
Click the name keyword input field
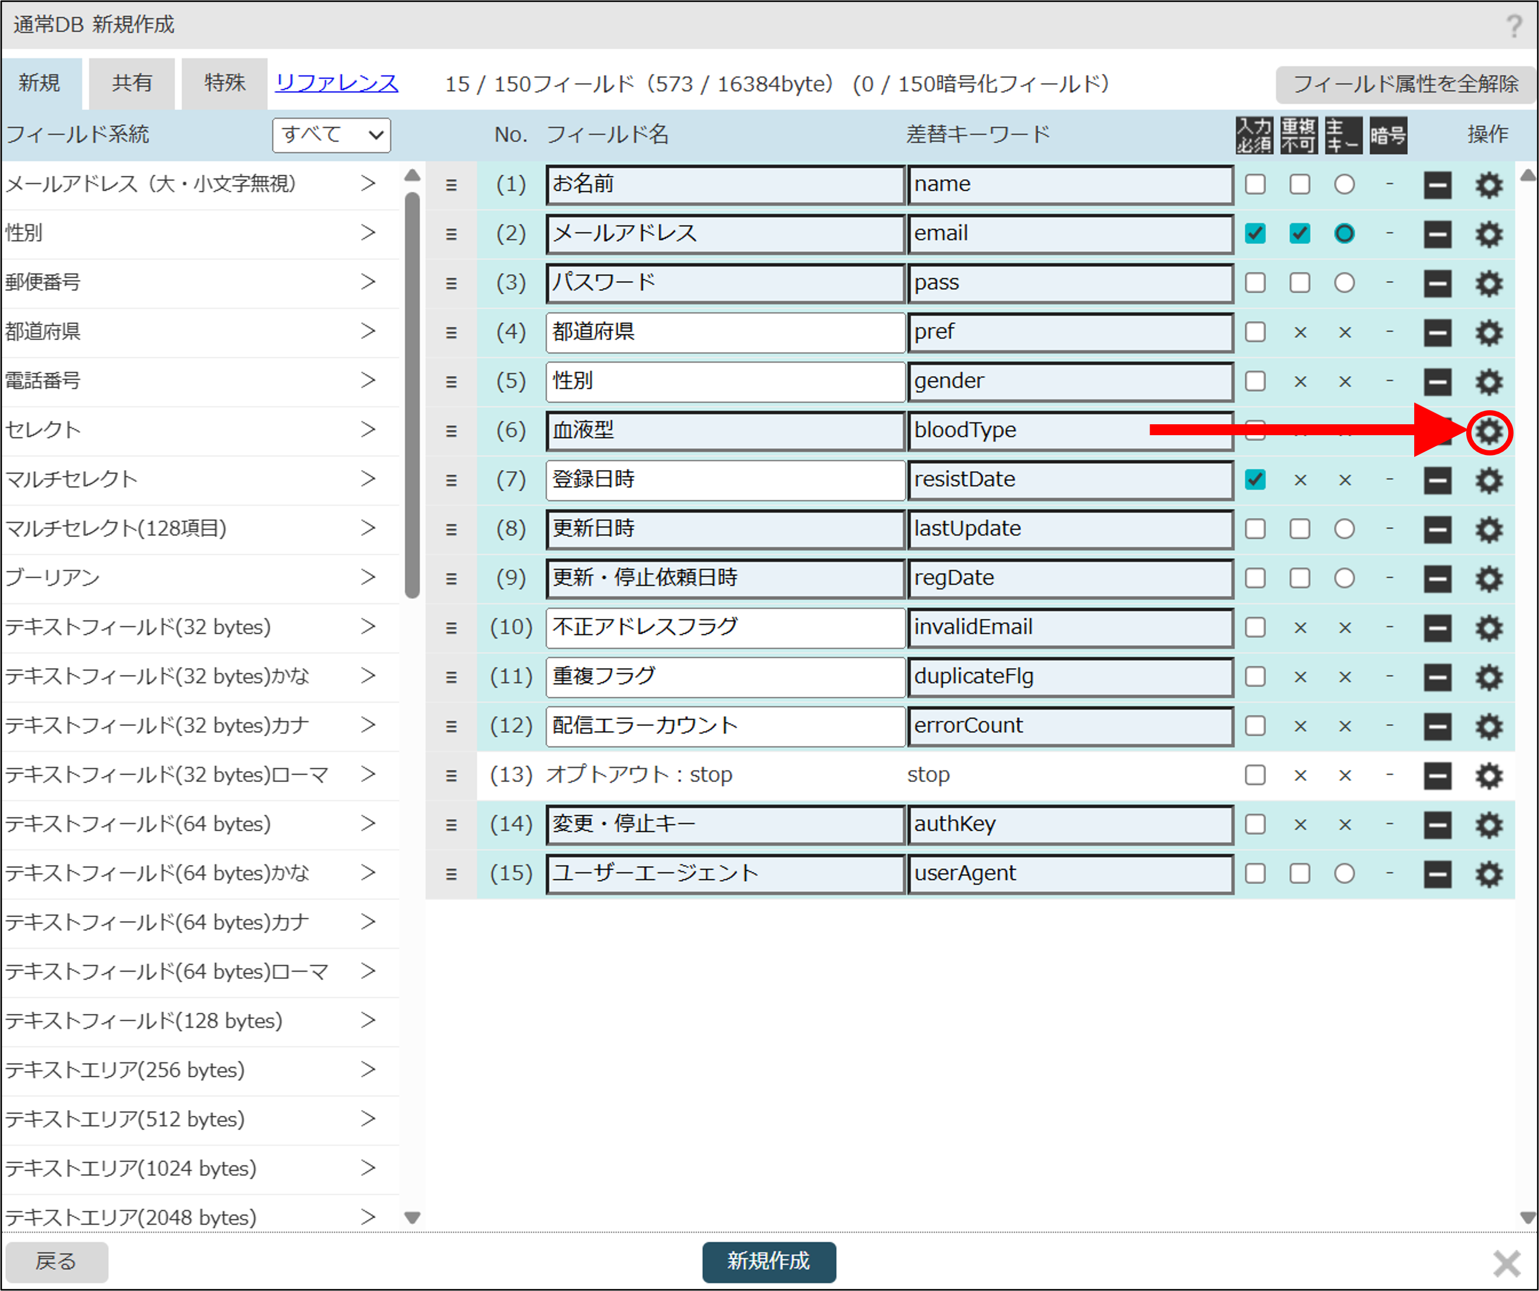1069,185
